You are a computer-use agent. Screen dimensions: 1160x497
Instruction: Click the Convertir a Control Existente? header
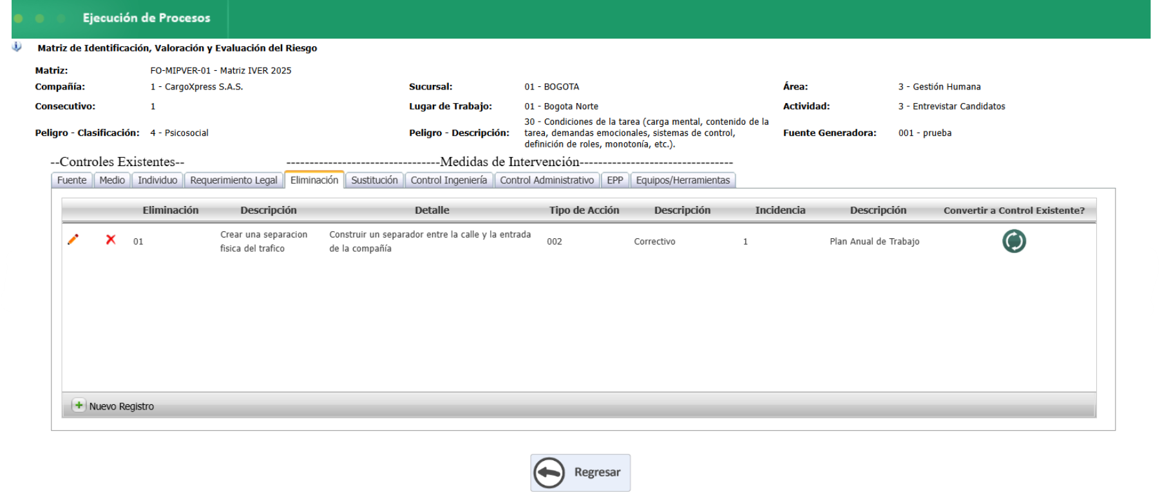(1014, 211)
